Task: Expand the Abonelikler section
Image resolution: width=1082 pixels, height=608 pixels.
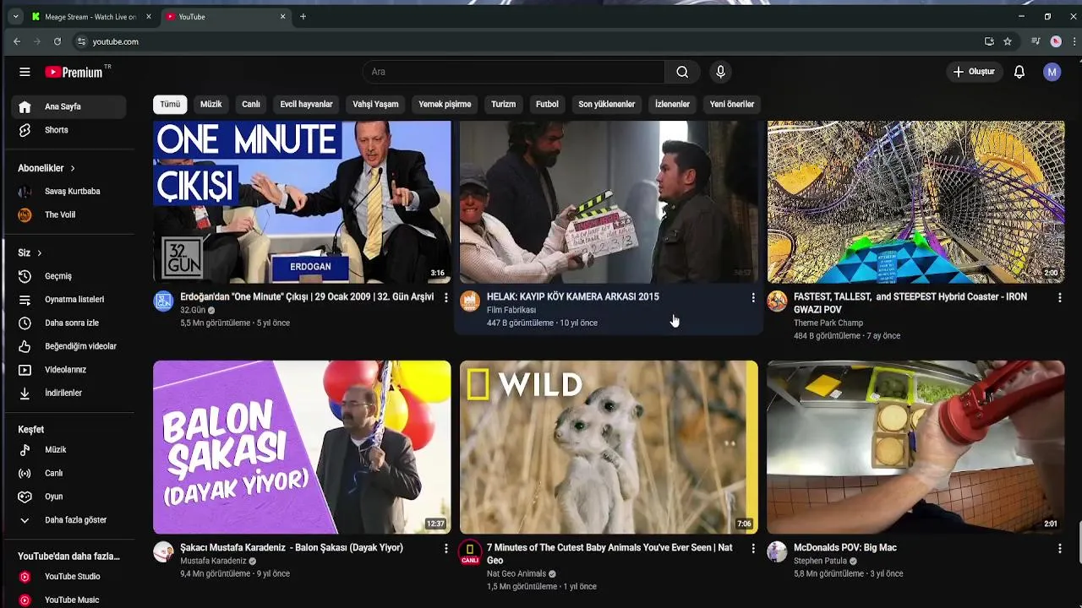Action: point(46,168)
